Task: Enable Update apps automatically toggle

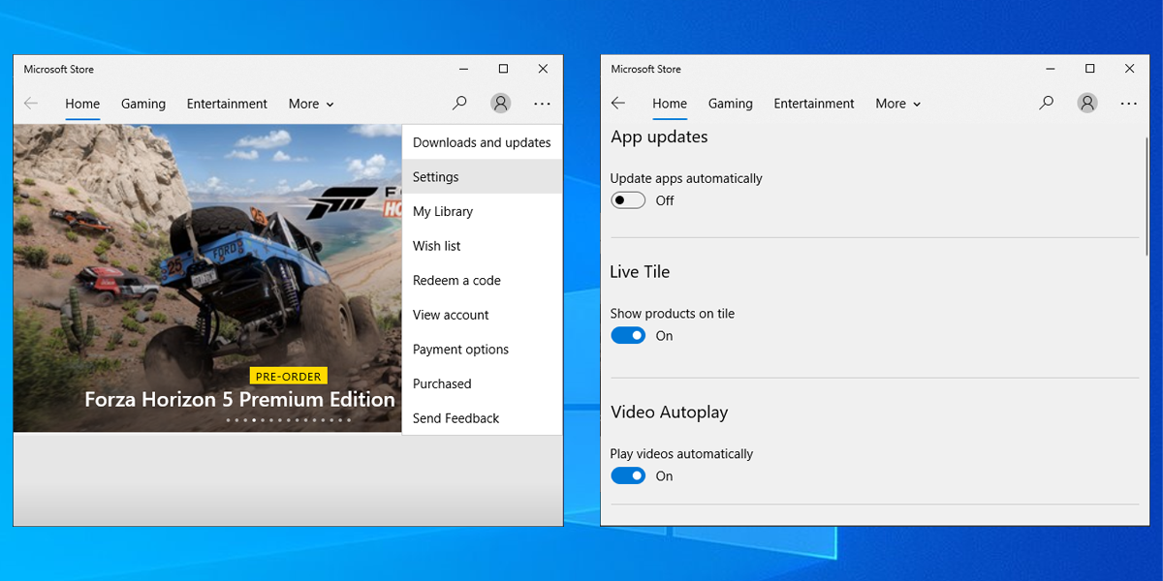Action: pos(628,200)
